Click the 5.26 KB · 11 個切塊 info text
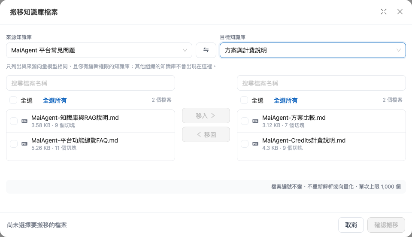412x237 pixels. pos(54,148)
